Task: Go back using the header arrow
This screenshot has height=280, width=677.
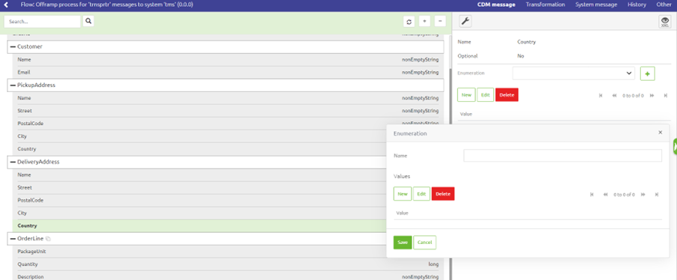Action: 7,4
